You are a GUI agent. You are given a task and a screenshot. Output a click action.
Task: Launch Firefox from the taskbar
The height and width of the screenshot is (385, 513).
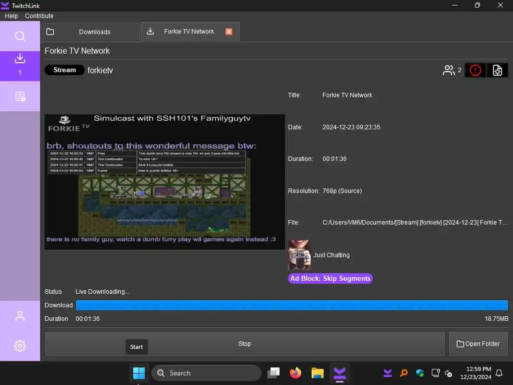pyautogui.click(x=296, y=373)
